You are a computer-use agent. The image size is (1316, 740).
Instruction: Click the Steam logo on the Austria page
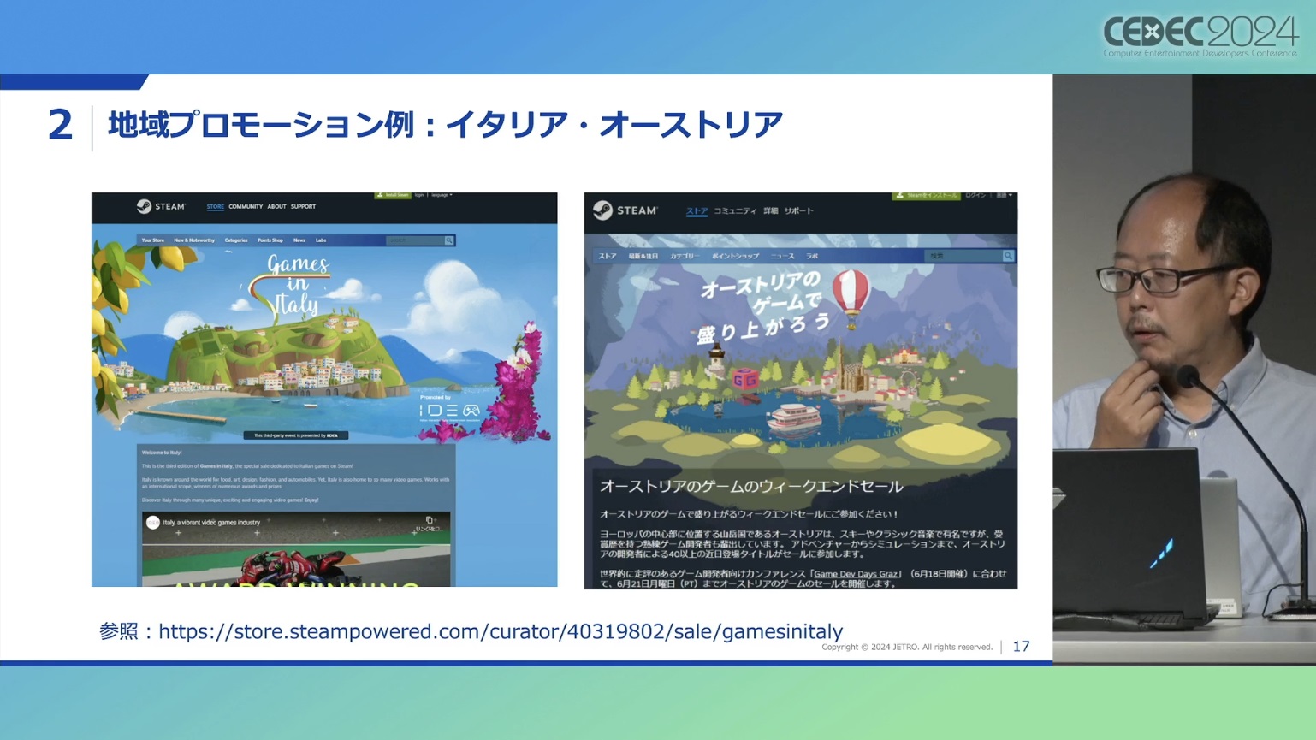point(625,210)
